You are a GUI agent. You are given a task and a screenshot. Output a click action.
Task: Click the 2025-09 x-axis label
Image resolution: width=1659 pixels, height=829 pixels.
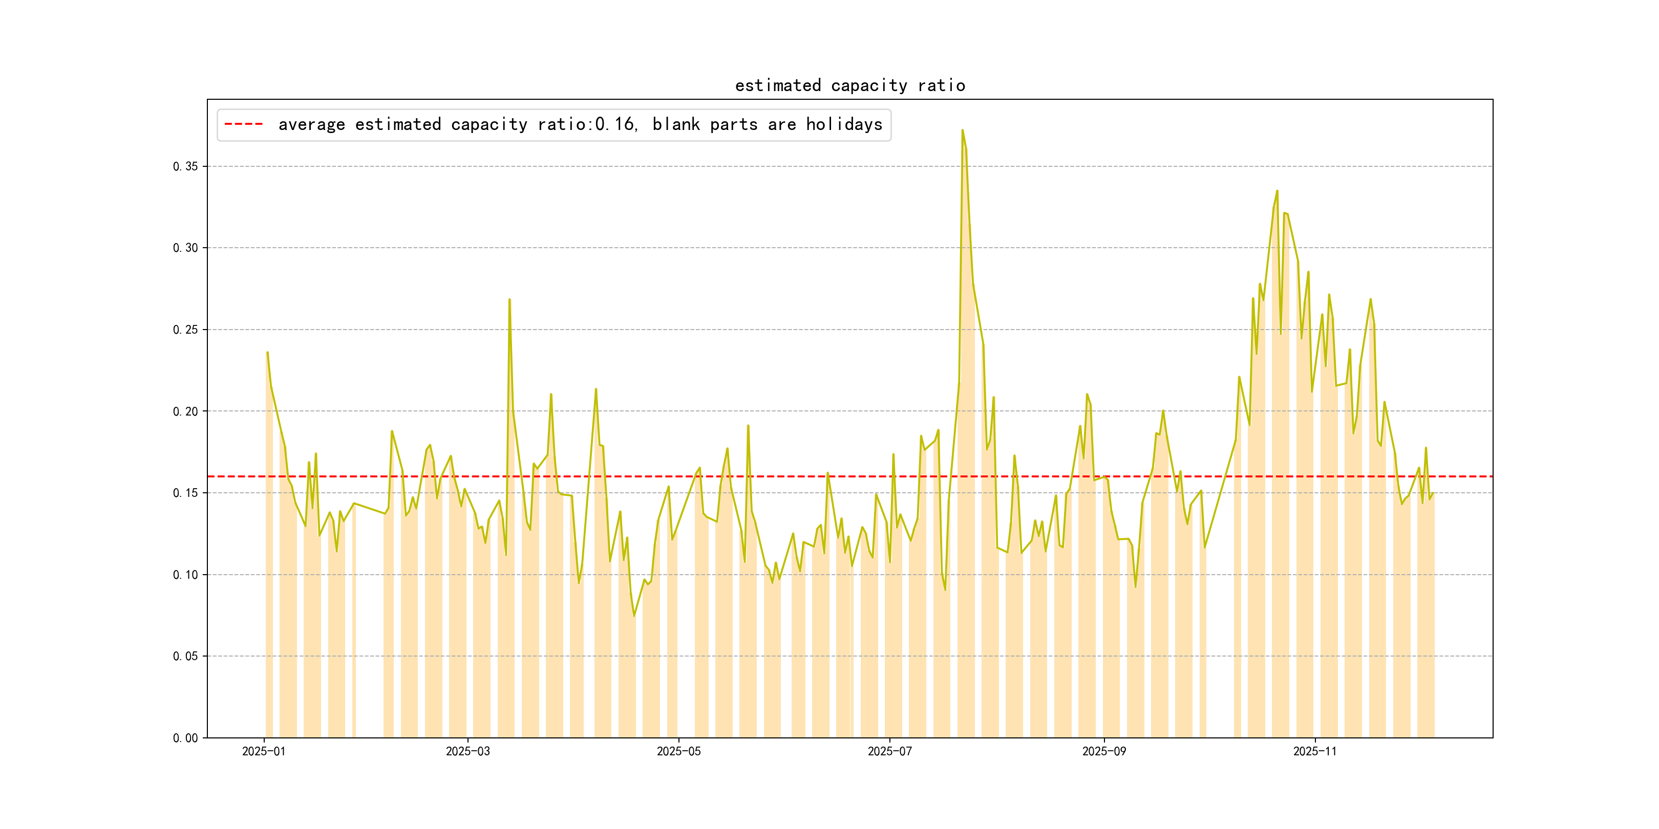click(x=1104, y=751)
